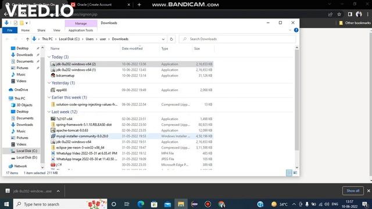The width and height of the screenshot is (372, 209).
Task: Switch to the Home ribbon tab
Action: click(x=26, y=30)
